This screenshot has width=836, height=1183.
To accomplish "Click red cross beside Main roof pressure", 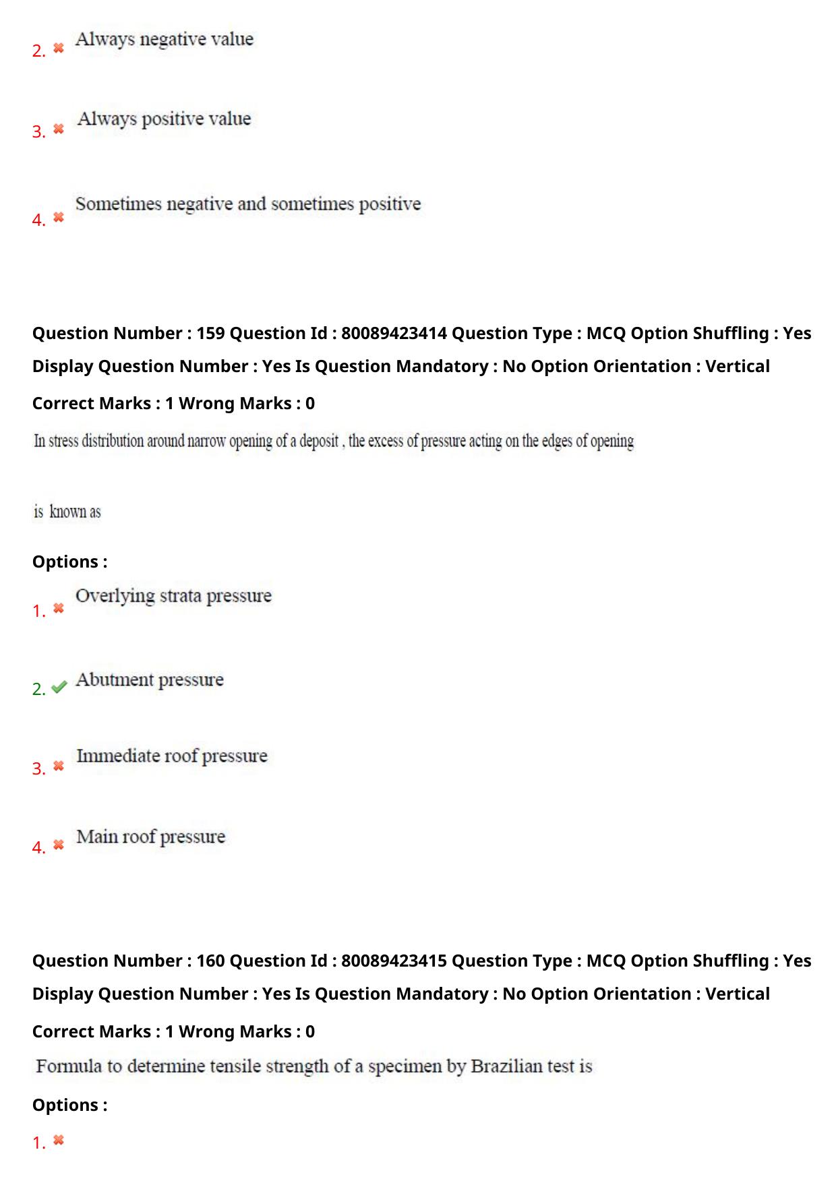I will (59, 845).
